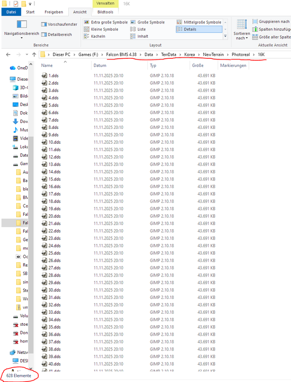Select Netzwerk in the navigation pane

[x=19, y=352]
